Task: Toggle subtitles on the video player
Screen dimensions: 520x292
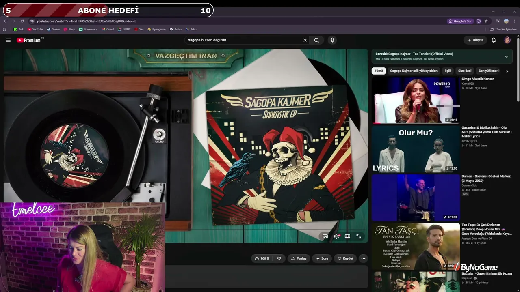Action: pyautogui.click(x=325, y=236)
